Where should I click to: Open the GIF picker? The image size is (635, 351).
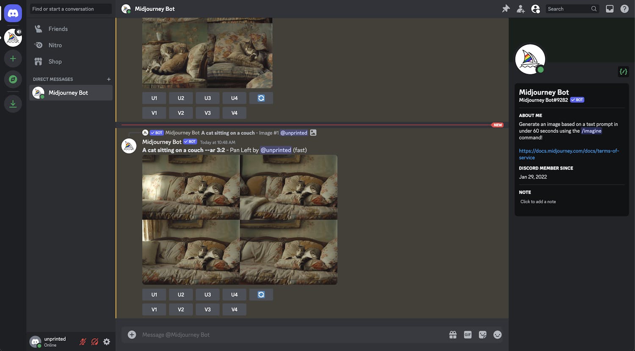pyautogui.click(x=467, y=335)
